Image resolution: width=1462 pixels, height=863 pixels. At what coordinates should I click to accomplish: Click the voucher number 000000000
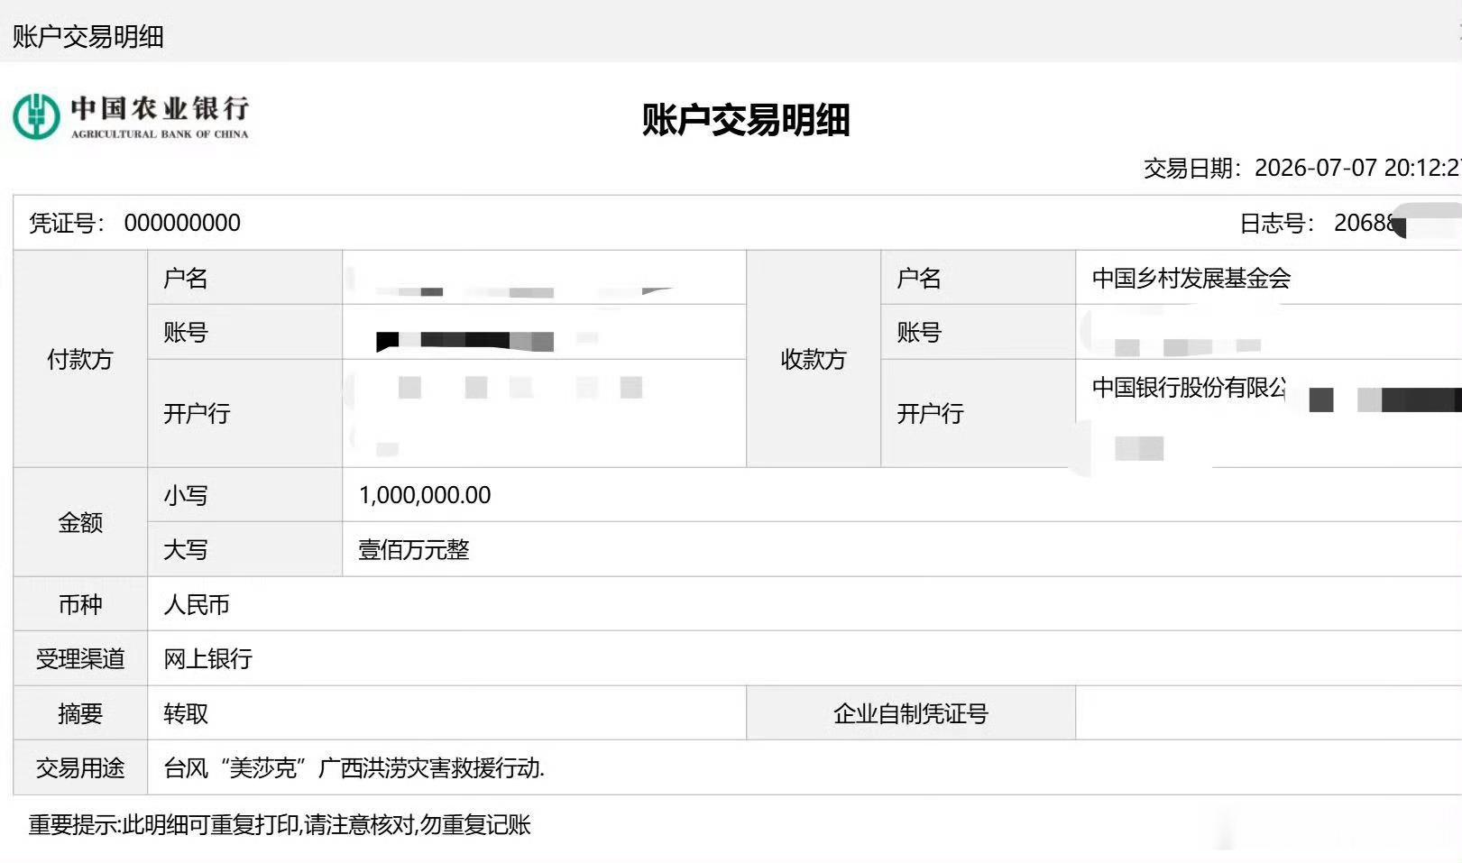point(182,223)
